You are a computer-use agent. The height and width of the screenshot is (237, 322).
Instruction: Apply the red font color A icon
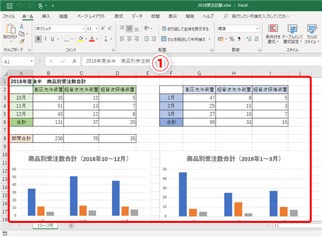92,39
